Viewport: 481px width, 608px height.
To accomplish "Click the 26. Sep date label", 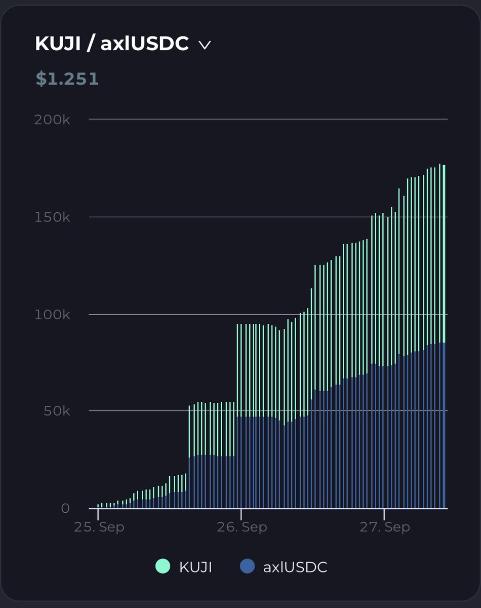I will [242, 526].
